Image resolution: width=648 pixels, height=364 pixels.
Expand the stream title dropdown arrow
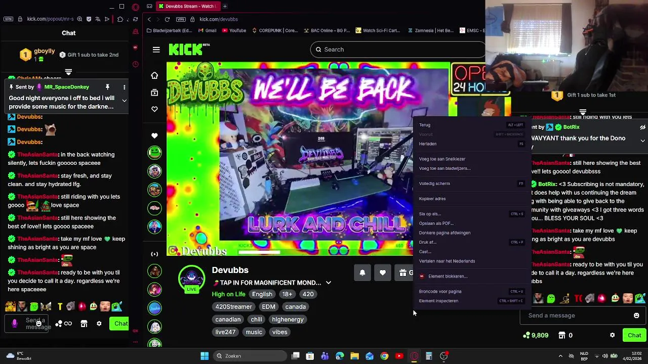pos(328,283)
